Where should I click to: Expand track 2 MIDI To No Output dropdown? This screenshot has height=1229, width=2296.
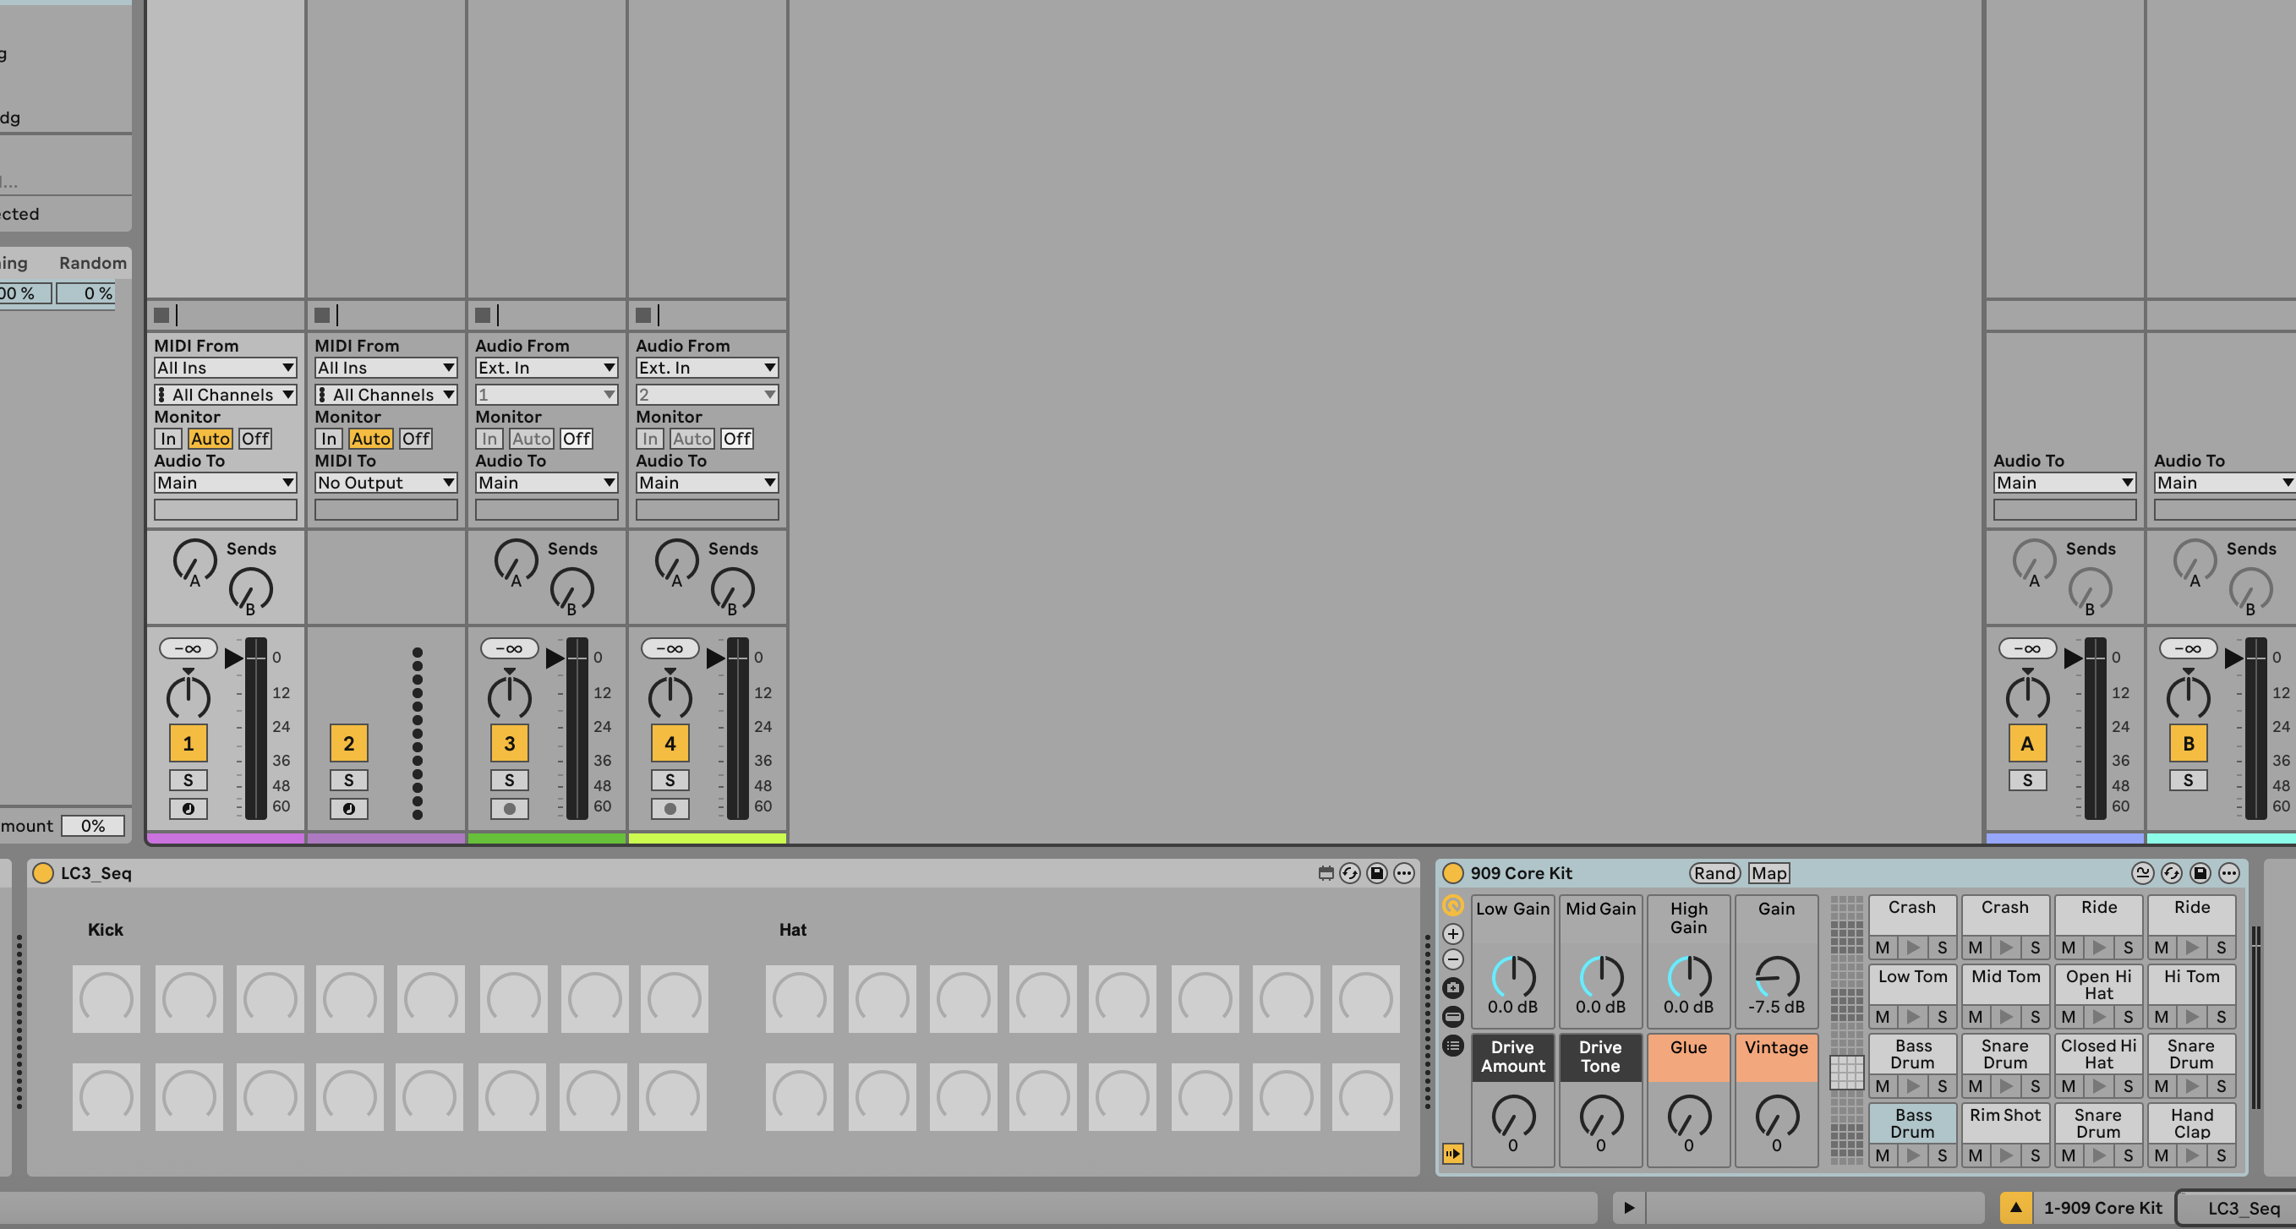coord(385,482)
